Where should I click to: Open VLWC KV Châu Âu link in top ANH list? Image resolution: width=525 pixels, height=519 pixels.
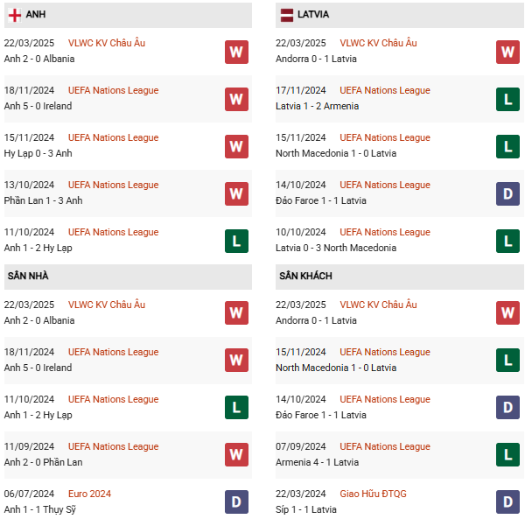pos(107,43)
